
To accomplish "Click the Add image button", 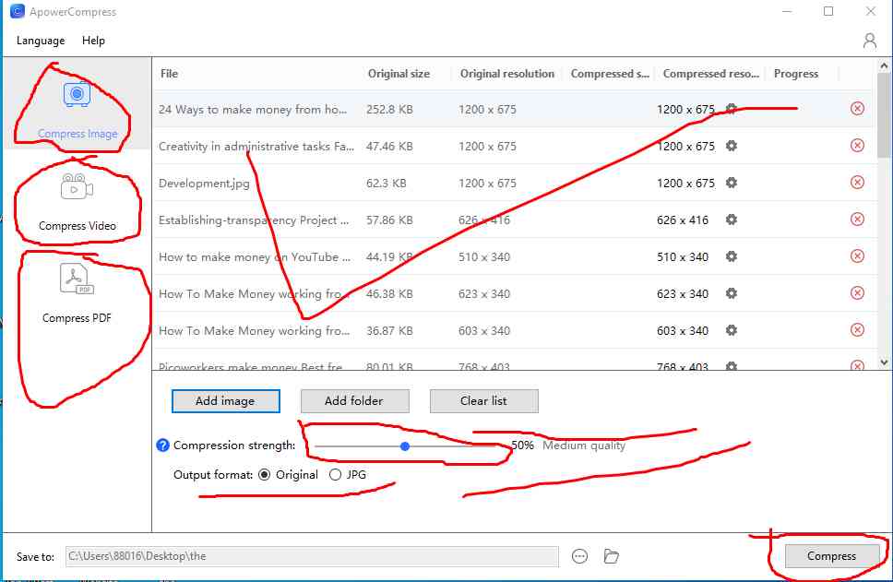I will pyautogui.click(x=225, y=401).
